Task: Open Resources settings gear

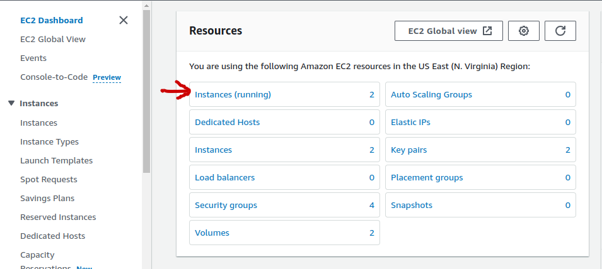Action: (524, 31)
